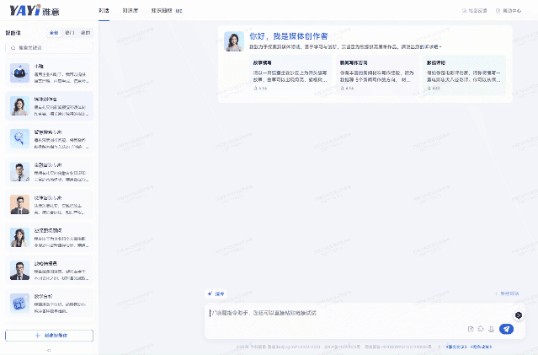Click the blue send message button
Screen dimensions: 538x355
click(x=506, y=329)
